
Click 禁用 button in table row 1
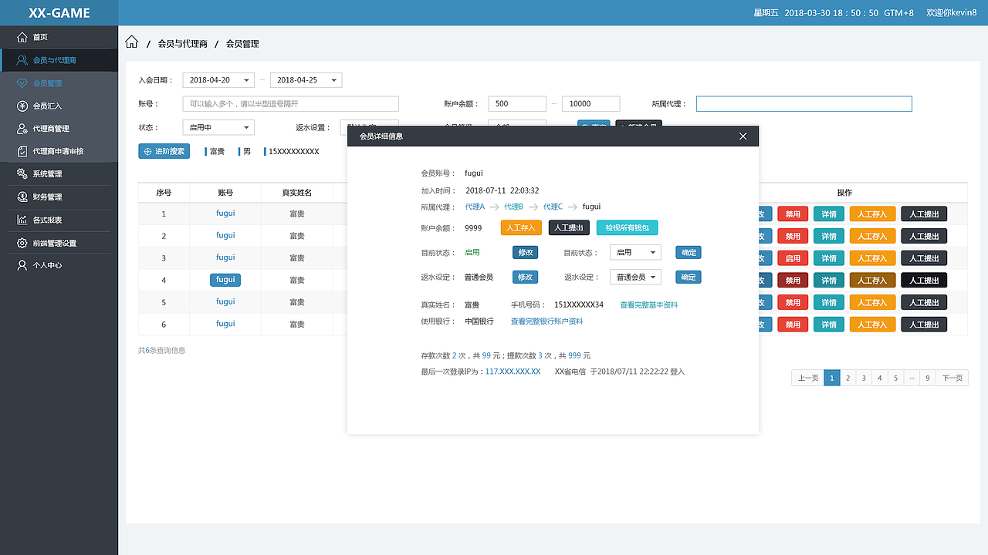pyautogui.click(x=793, y=214)
